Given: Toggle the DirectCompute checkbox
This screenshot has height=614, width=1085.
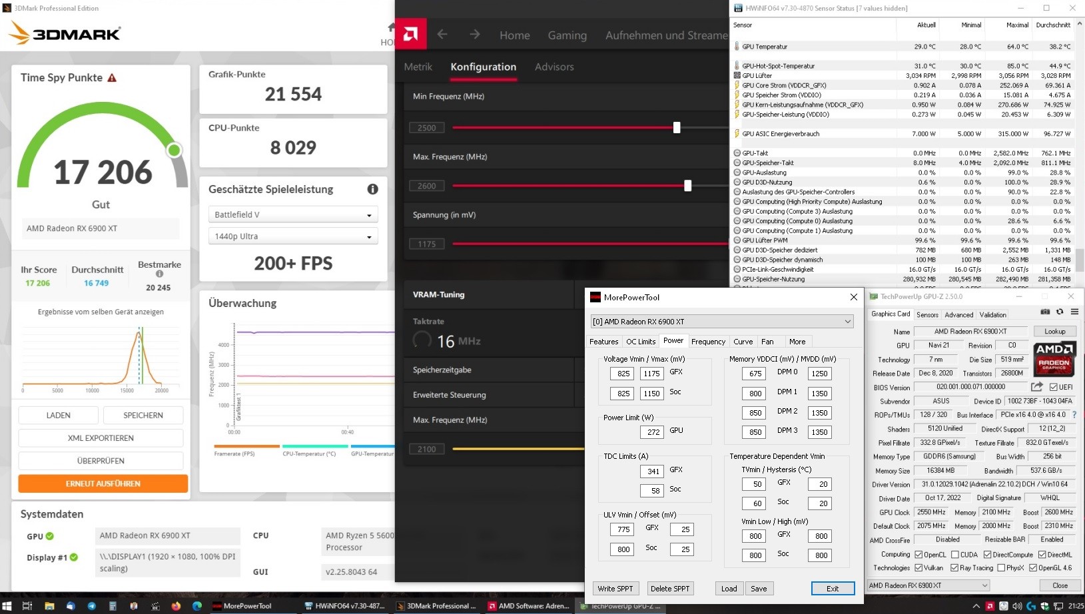Looking at the screenshot, I should (x=987, y=555).
